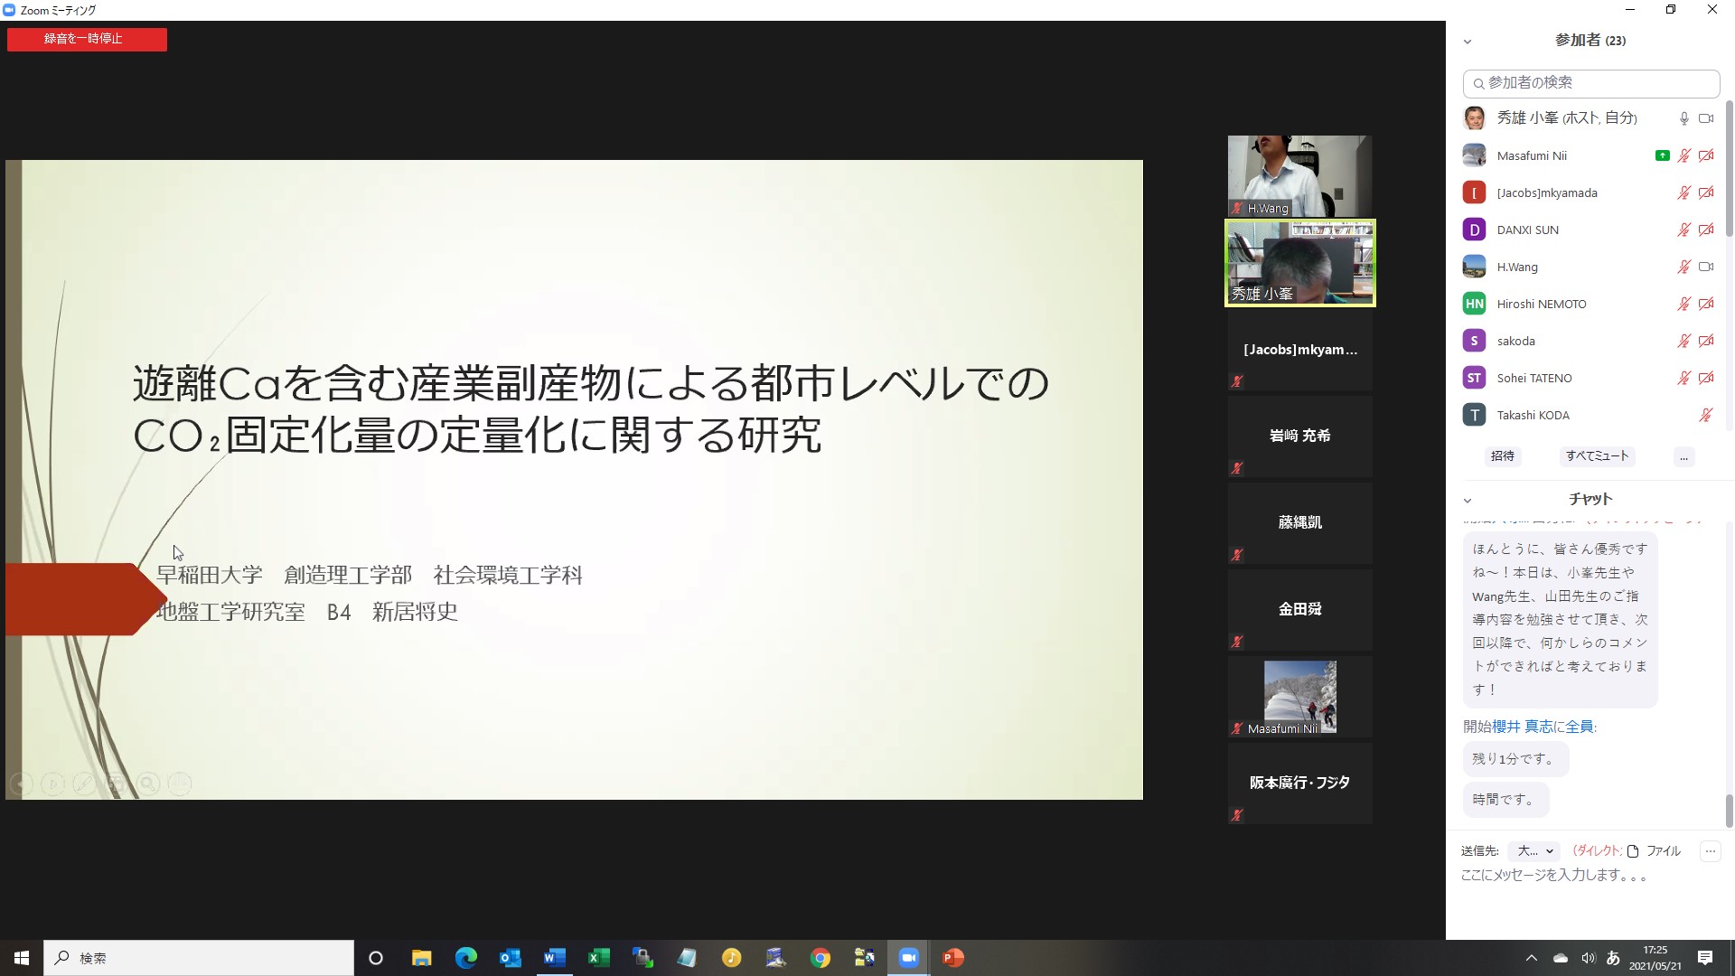The image size is (1735, 976).
Task: Toggle microphone for 秀雄 小峯 host row
Action: 1683,118
